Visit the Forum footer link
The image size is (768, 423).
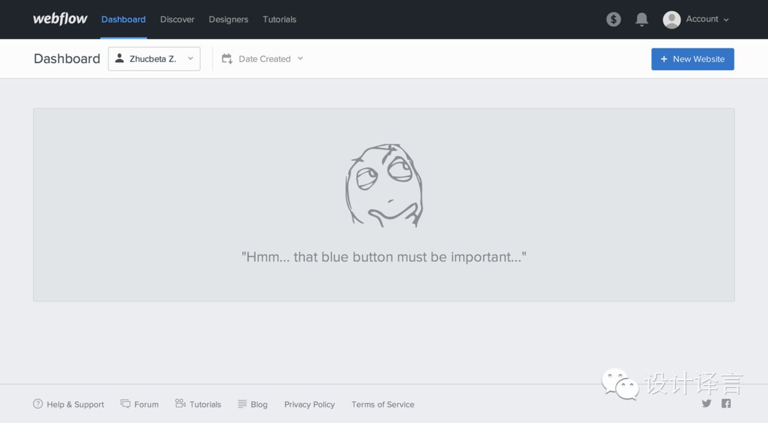140,404
